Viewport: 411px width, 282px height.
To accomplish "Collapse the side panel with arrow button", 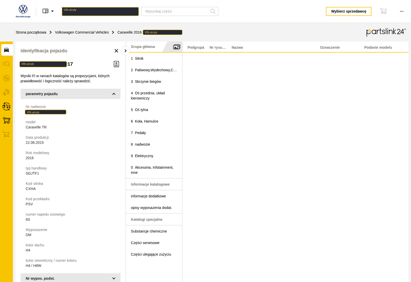I will pos(125,51).
